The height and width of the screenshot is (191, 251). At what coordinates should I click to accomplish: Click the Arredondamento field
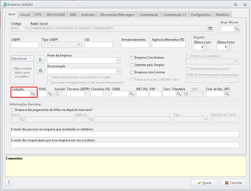coord(135,45)
